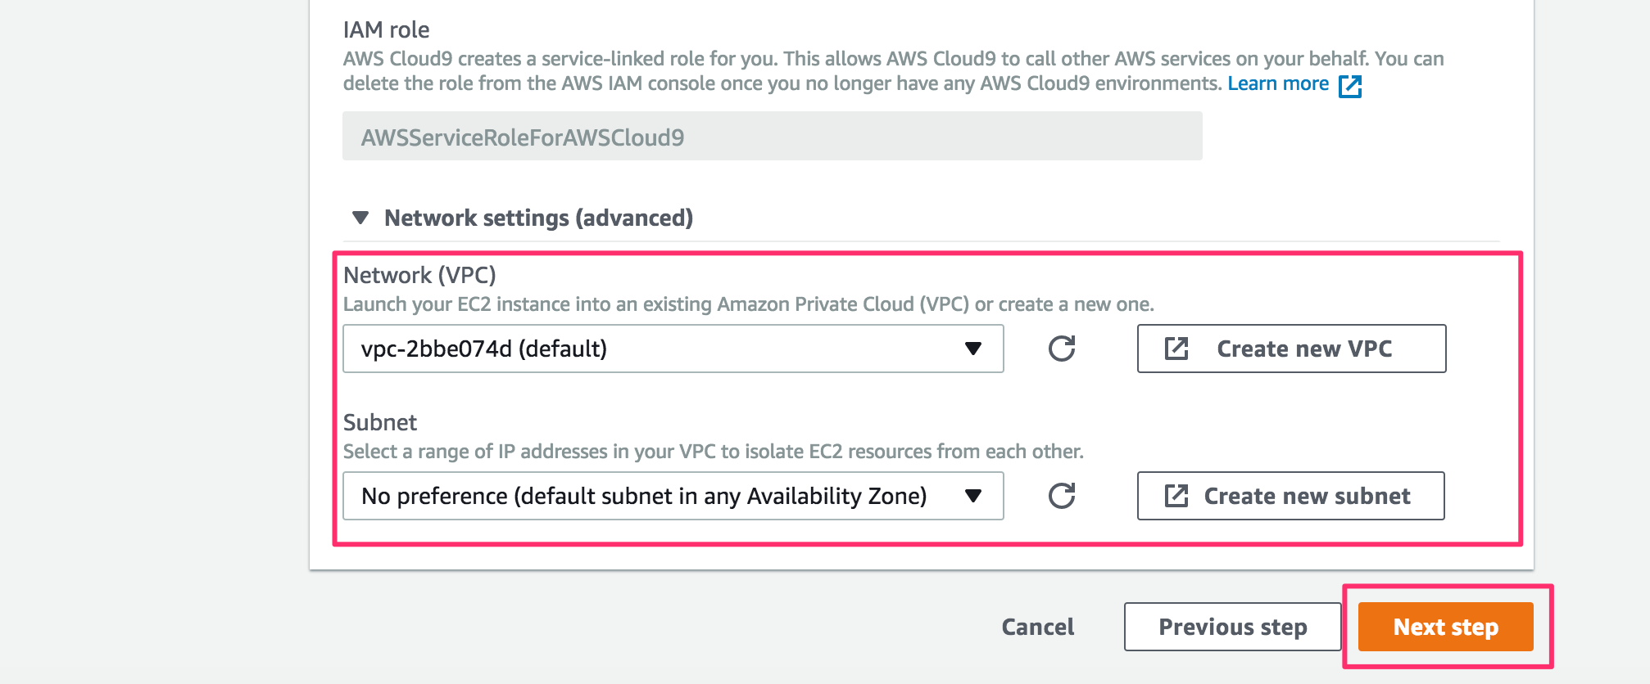The height and width of the screenshot is (684, 1650).
Task: Click the AWSServiceRoleForAWSCloud9 role field
Action: (773, 136)
